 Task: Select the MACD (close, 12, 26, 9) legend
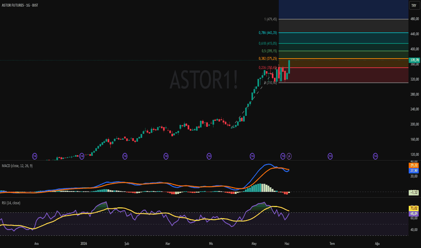tap(17, 166)
